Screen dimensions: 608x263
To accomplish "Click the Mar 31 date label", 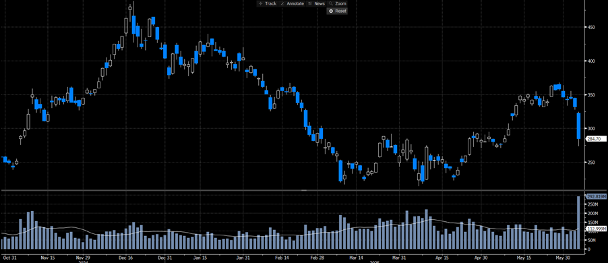I will pyautogui.click(x=400, y=257).
